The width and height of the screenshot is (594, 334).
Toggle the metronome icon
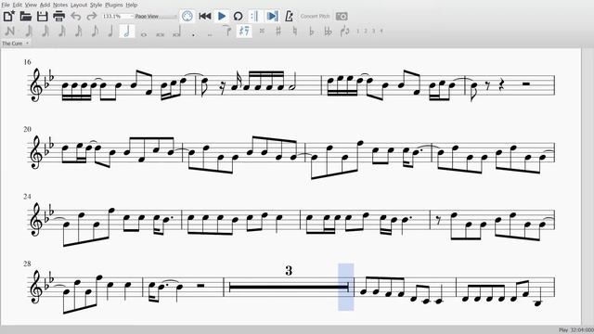point(289,17)
